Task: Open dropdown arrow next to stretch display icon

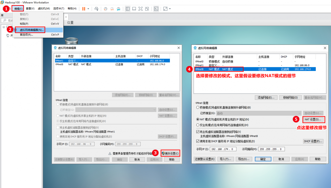Action: (170, 9)
